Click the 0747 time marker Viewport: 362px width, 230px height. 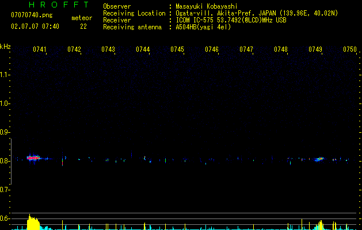[246, 49]
